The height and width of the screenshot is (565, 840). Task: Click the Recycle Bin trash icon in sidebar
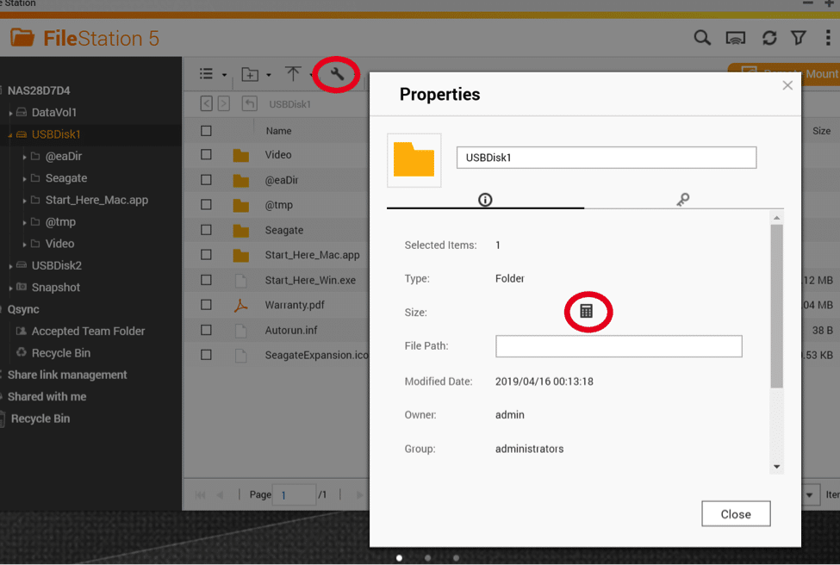click(x=3, y=419)
